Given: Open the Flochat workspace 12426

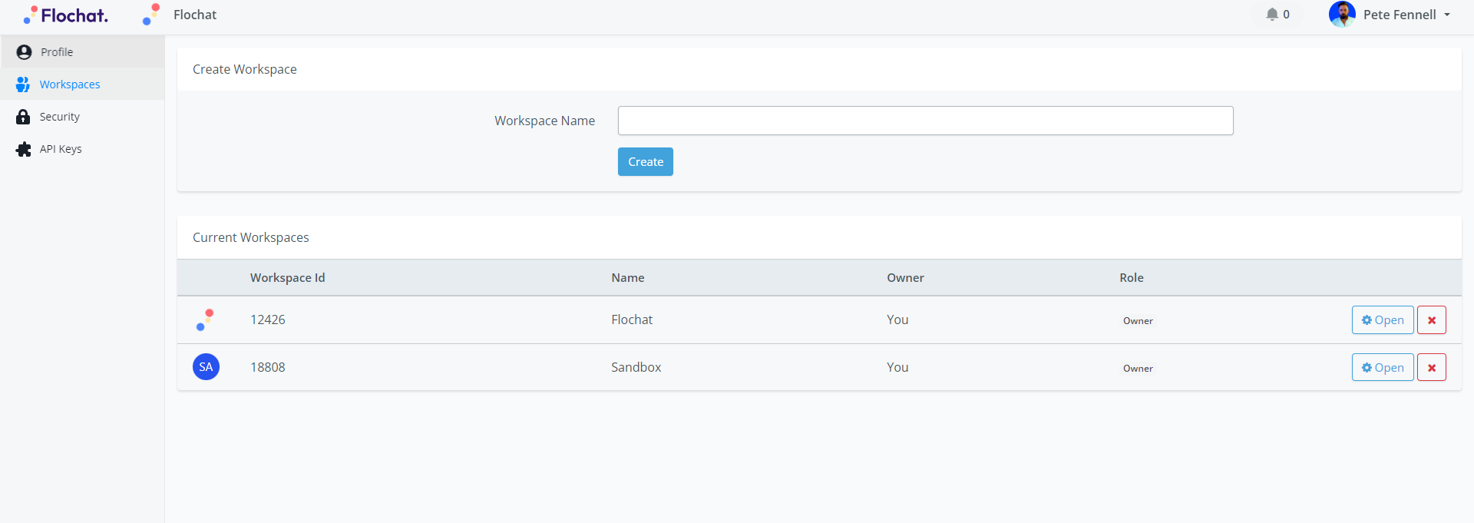Looking at the screenshot, I should point(1382,320).
